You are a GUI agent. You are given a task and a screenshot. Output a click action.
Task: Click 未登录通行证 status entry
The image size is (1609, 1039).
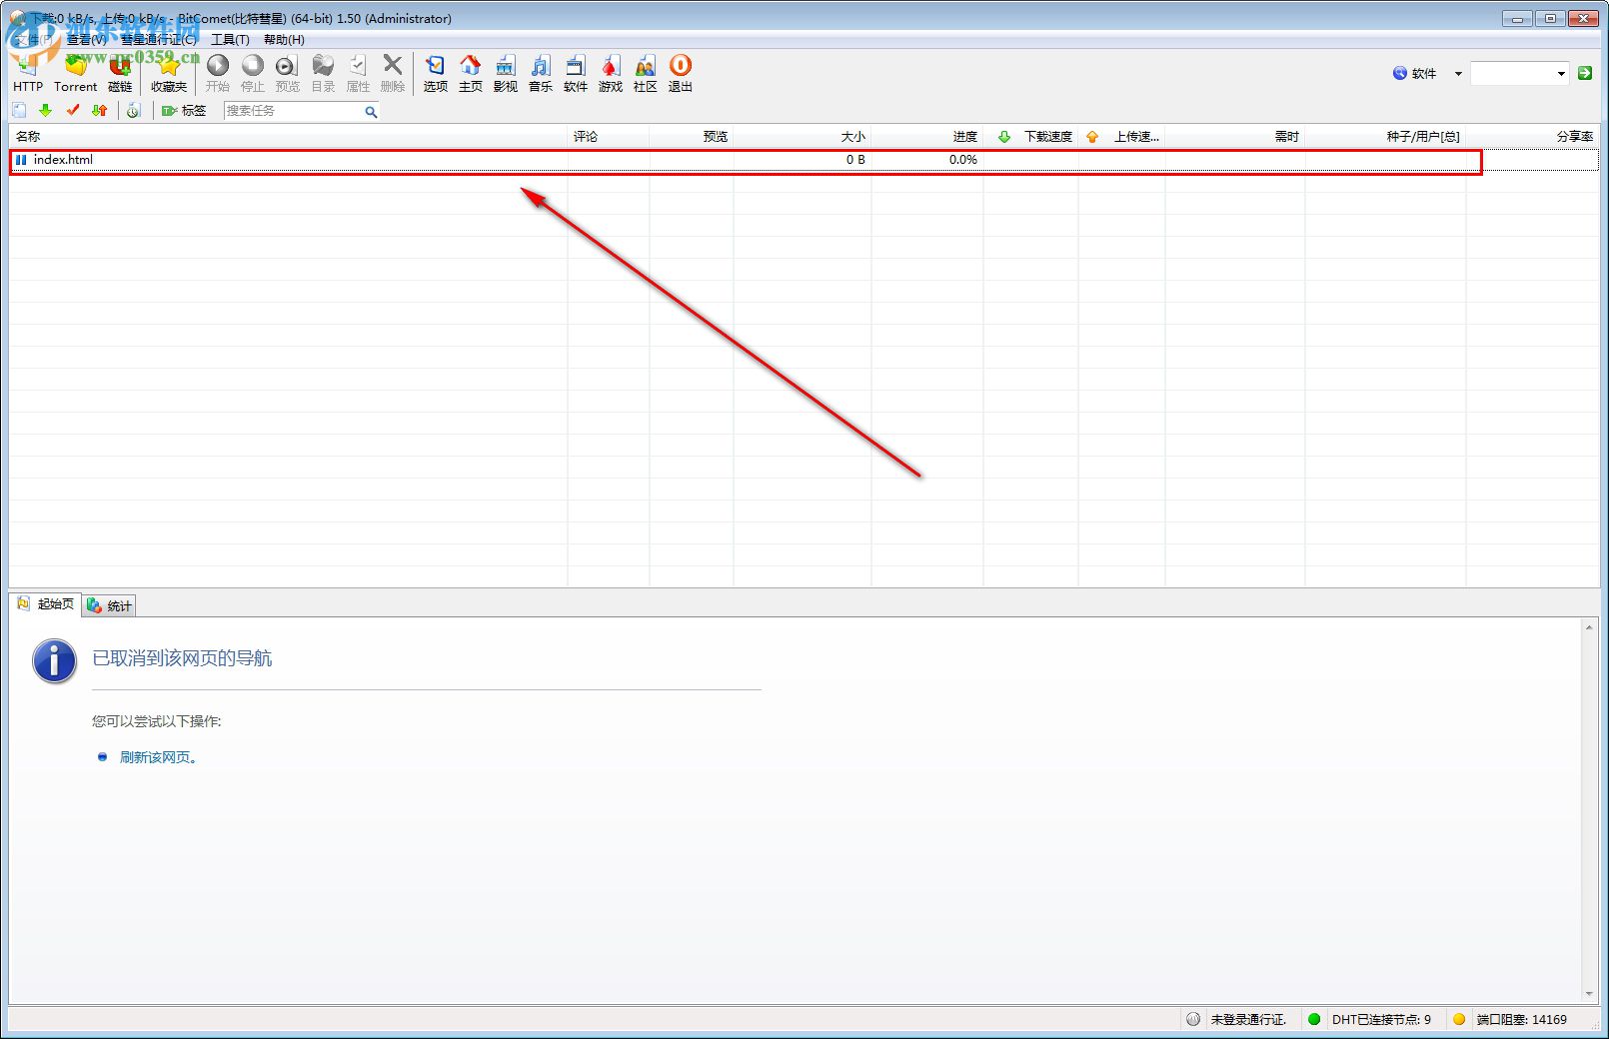click(1247, 1019)
